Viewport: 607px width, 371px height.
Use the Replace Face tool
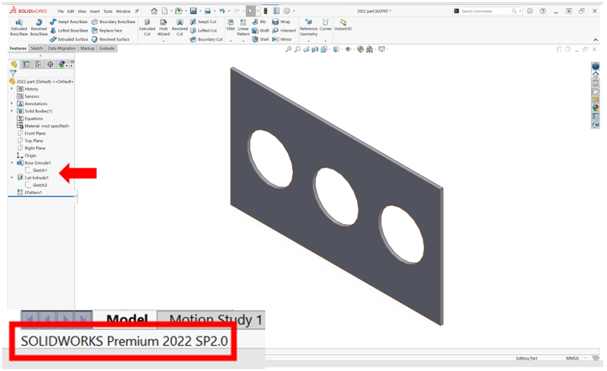[107, 31]
